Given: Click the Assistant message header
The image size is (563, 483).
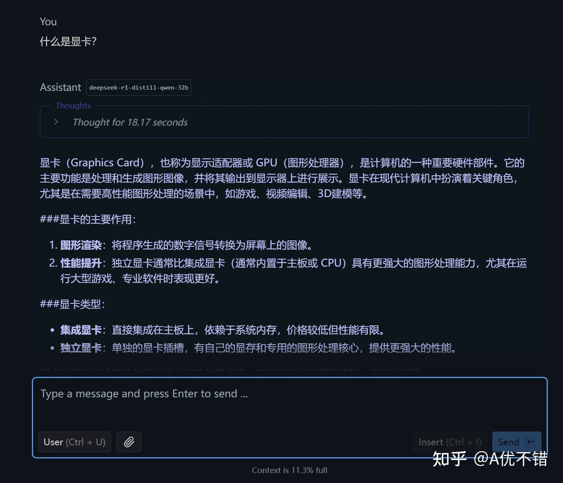Looking at the screenshot, I should click(x=60, y=87).
